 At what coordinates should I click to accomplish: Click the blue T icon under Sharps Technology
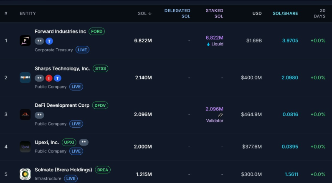click(x=58, y=78)
